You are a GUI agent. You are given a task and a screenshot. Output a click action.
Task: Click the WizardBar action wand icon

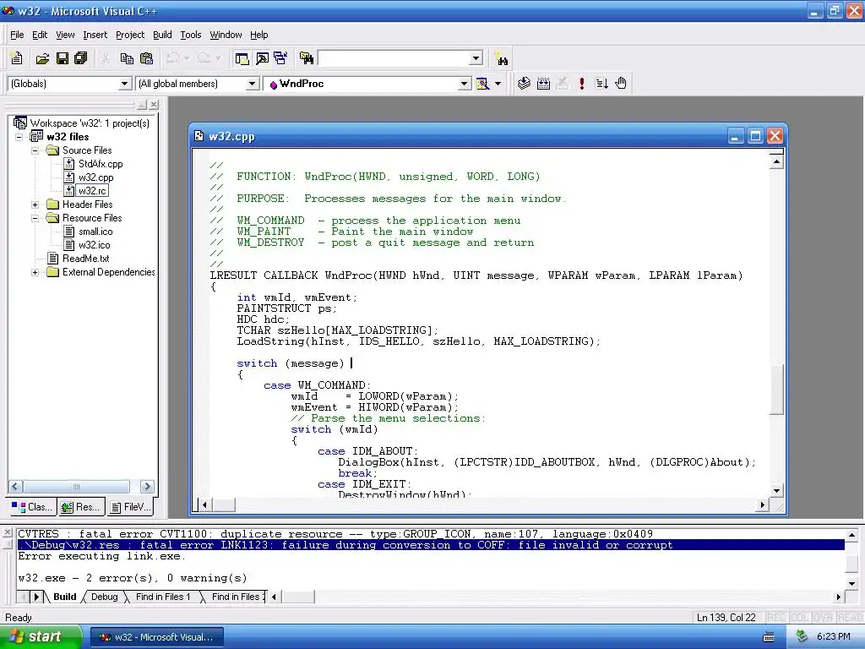[x=482, y=84]
